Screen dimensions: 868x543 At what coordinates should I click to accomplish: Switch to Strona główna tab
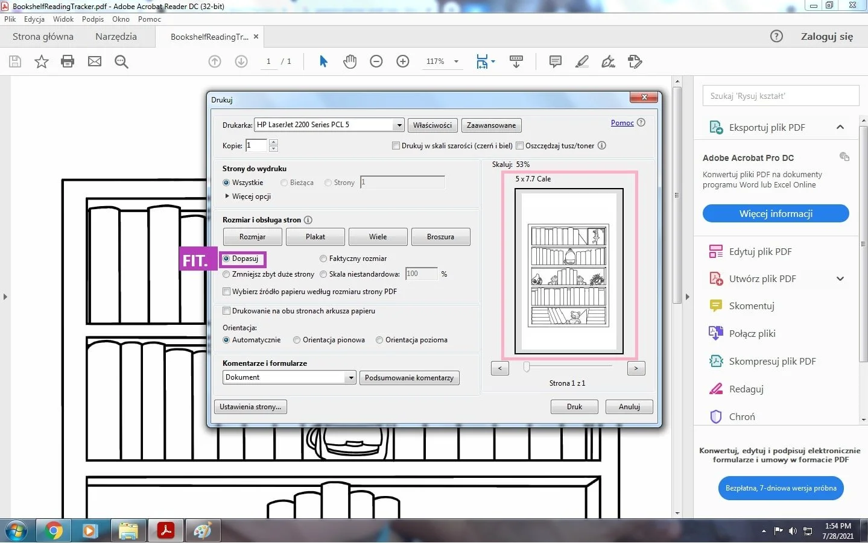click(43, 36)
